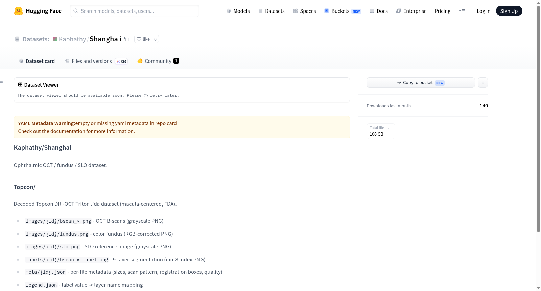Image resolution: width=541 pixels, height=291 pixels.
Task: Click the images/{id}/bscan_*.png code text
Action: [58, 221]
